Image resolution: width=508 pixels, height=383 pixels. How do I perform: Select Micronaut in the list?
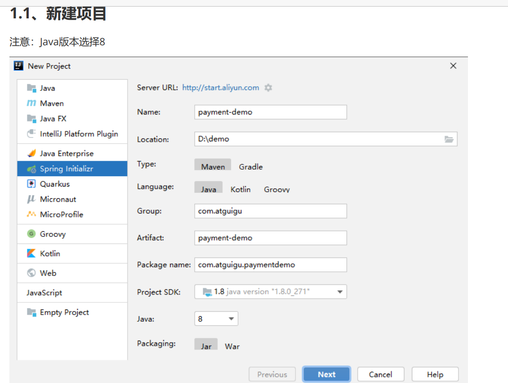click(x=72, y=199)
